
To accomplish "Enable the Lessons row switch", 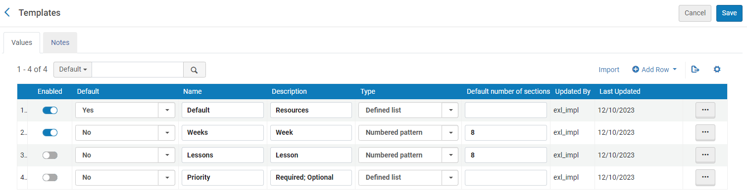I will (50, 155).
